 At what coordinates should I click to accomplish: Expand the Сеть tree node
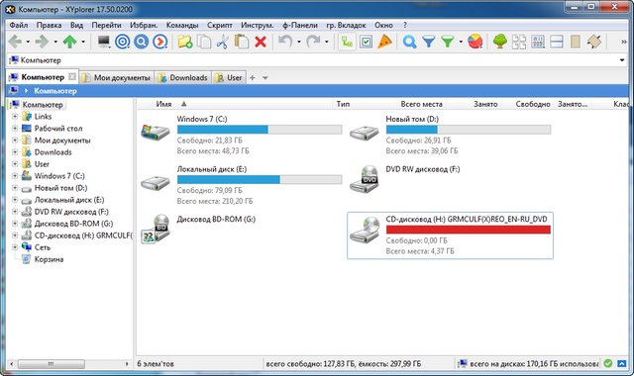(x=15, y=247)
